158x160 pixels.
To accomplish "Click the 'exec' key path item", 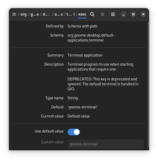I will point(82,14).
